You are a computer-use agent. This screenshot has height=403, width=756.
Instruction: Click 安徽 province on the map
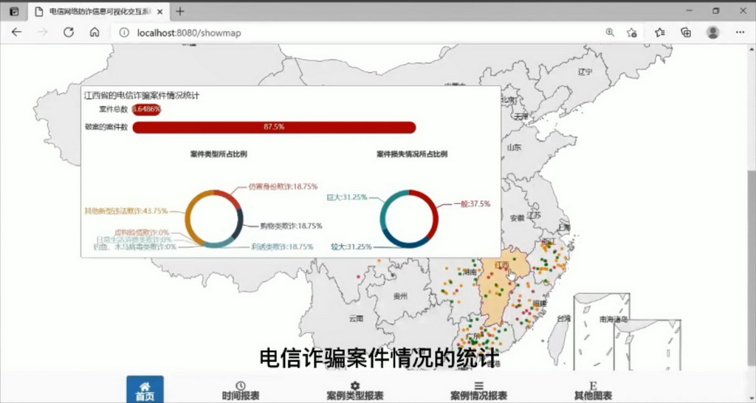point(517,218)
